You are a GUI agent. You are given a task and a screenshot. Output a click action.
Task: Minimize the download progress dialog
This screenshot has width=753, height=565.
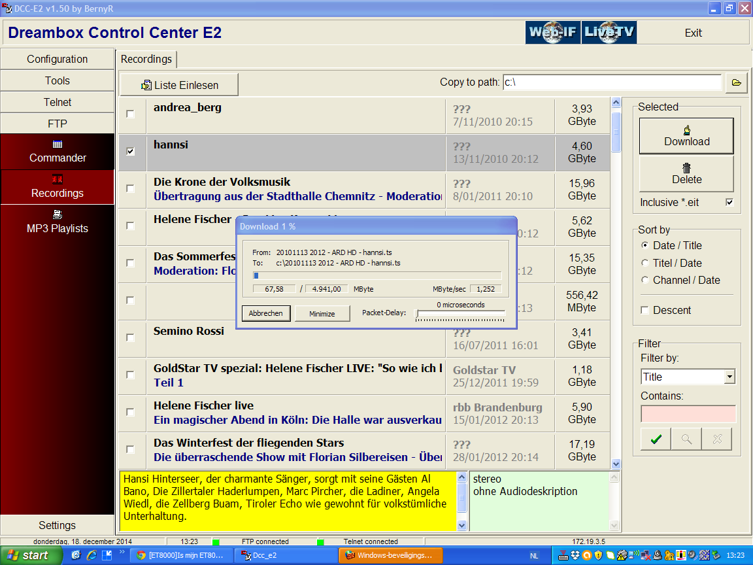[x=322, y=313]
